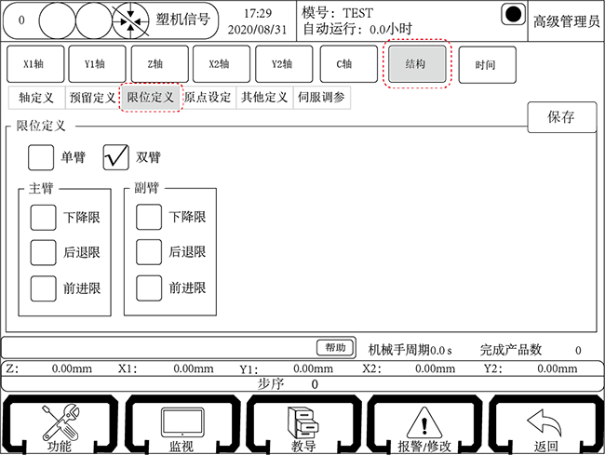The width and height of the screenshot is (605, 455).
Task: Enable 主臂 前进限 checkbox
Action: (x=44, y=288)
